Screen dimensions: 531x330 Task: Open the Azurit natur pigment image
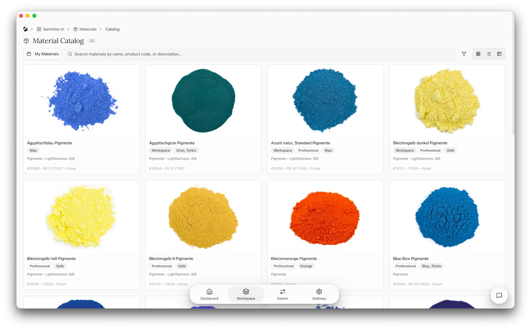(x=325, y=101)
